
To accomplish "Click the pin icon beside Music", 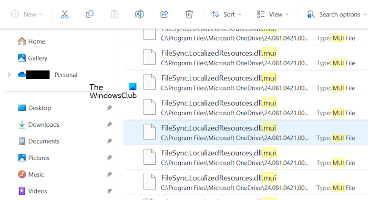I will 109,174.
